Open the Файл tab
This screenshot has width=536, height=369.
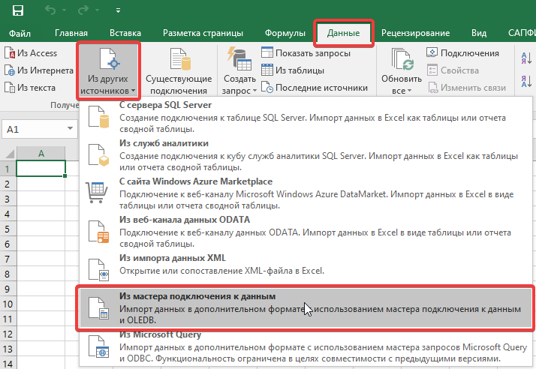point(20,33)
